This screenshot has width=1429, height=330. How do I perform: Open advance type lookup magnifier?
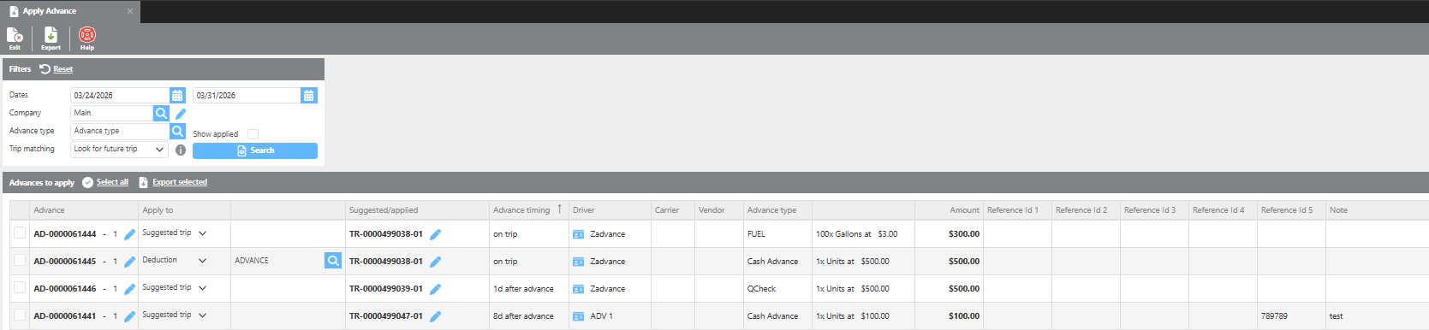pyautogui.click(x=177, y=131)
